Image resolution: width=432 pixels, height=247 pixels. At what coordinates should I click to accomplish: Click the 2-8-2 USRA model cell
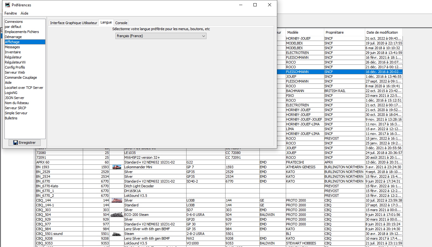click(206, 234)
